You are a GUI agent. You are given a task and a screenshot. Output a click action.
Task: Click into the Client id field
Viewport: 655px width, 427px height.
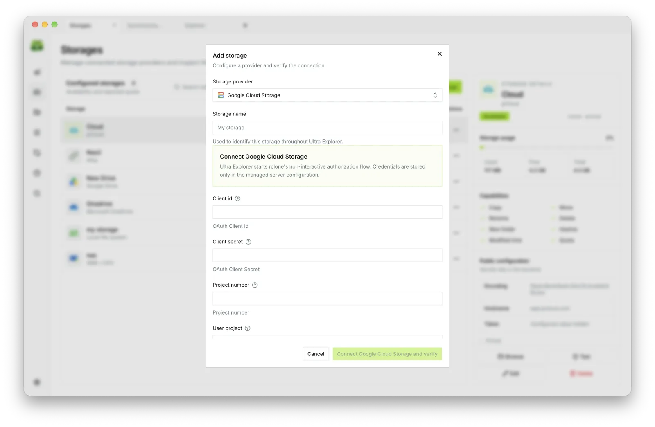(327, 212)
